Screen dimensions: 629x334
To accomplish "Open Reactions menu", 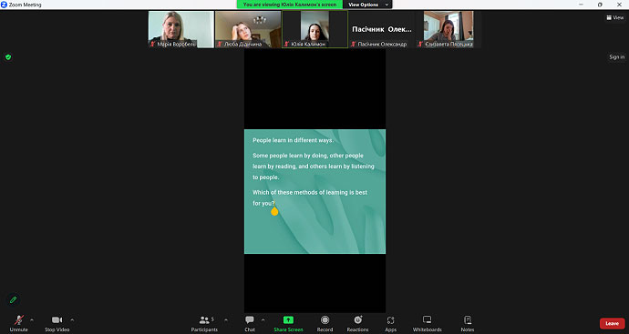I will click(x=358, y=323).
